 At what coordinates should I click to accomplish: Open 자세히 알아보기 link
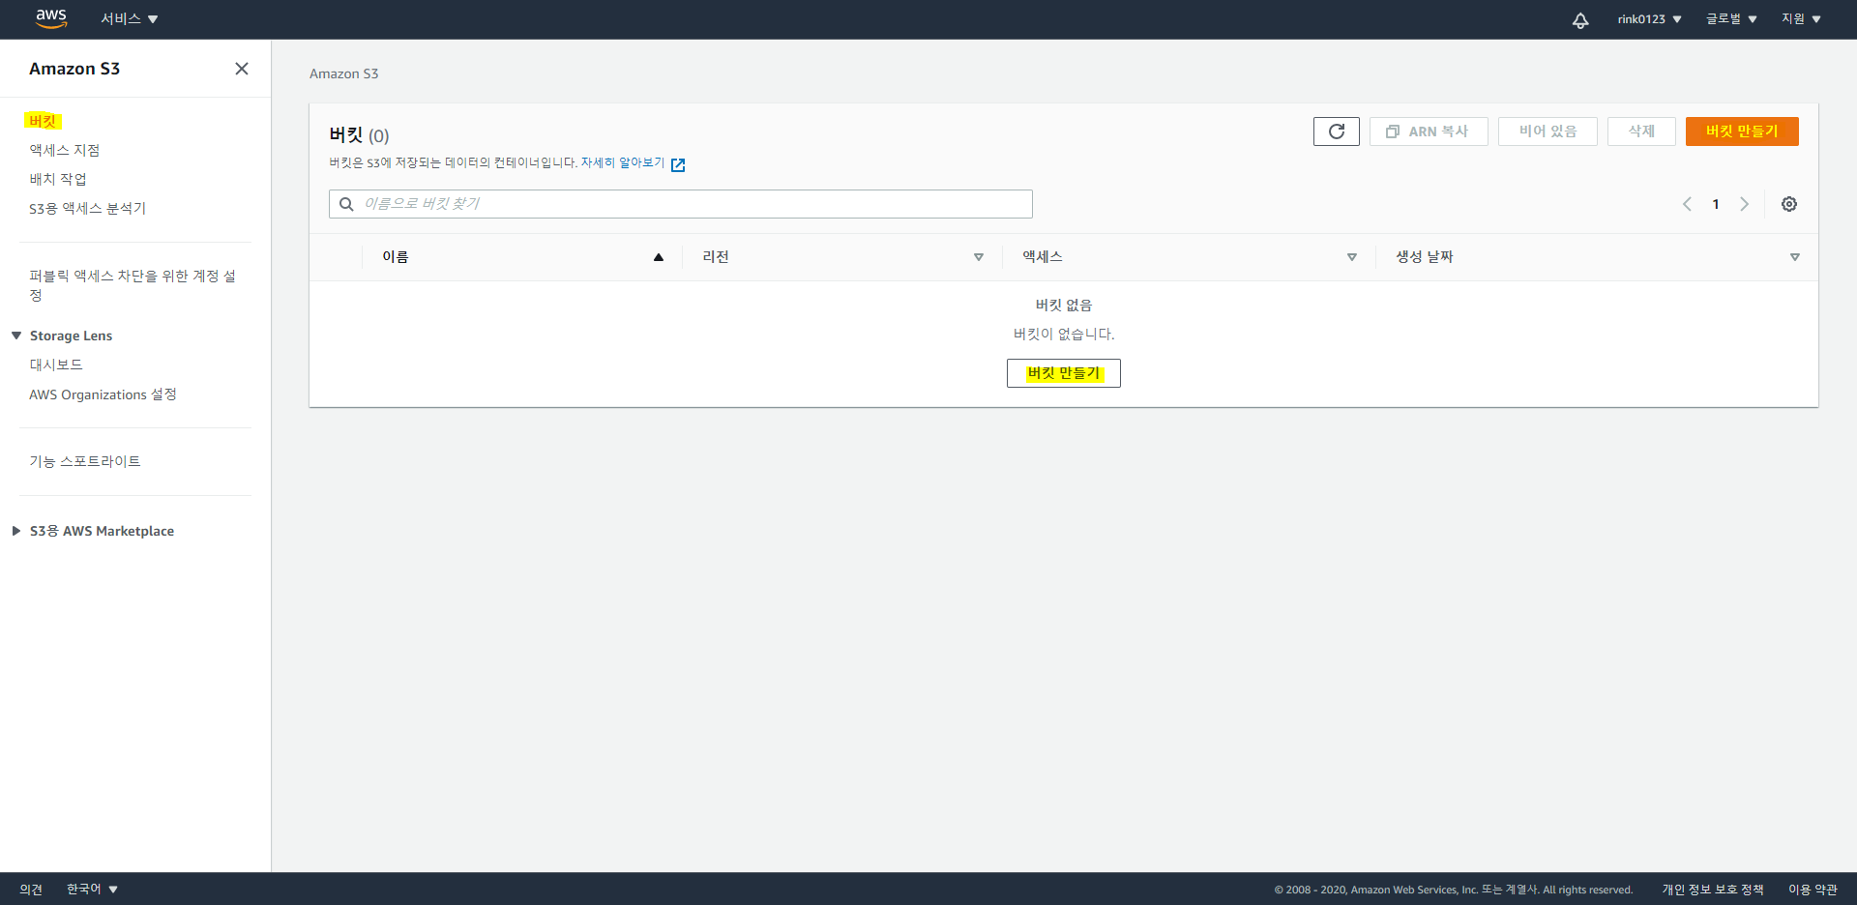623,162
